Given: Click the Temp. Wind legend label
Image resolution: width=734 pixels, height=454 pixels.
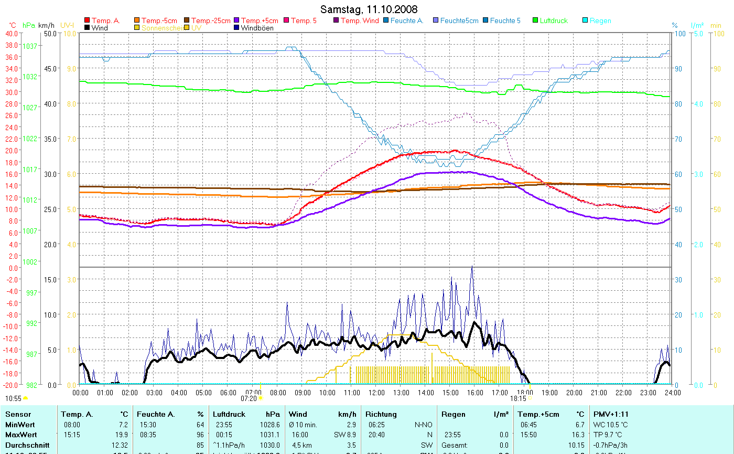Looking at the screenshot, I should (x=360, y=21).
